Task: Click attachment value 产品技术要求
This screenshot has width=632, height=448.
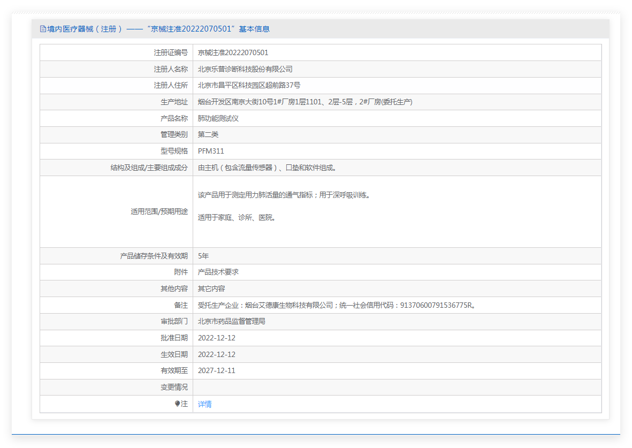Action: coord(218,272)
